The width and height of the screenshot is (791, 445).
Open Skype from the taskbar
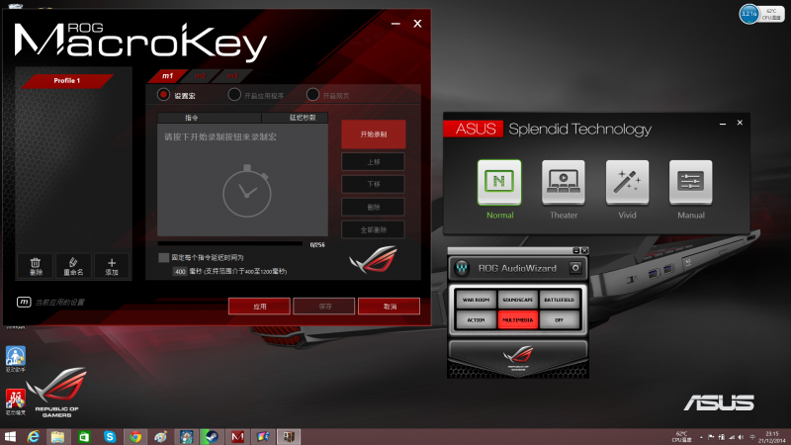pos(110,436)
